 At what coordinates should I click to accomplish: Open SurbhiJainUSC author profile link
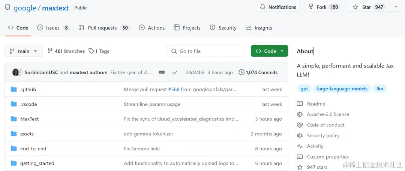(x=41, y=73)
